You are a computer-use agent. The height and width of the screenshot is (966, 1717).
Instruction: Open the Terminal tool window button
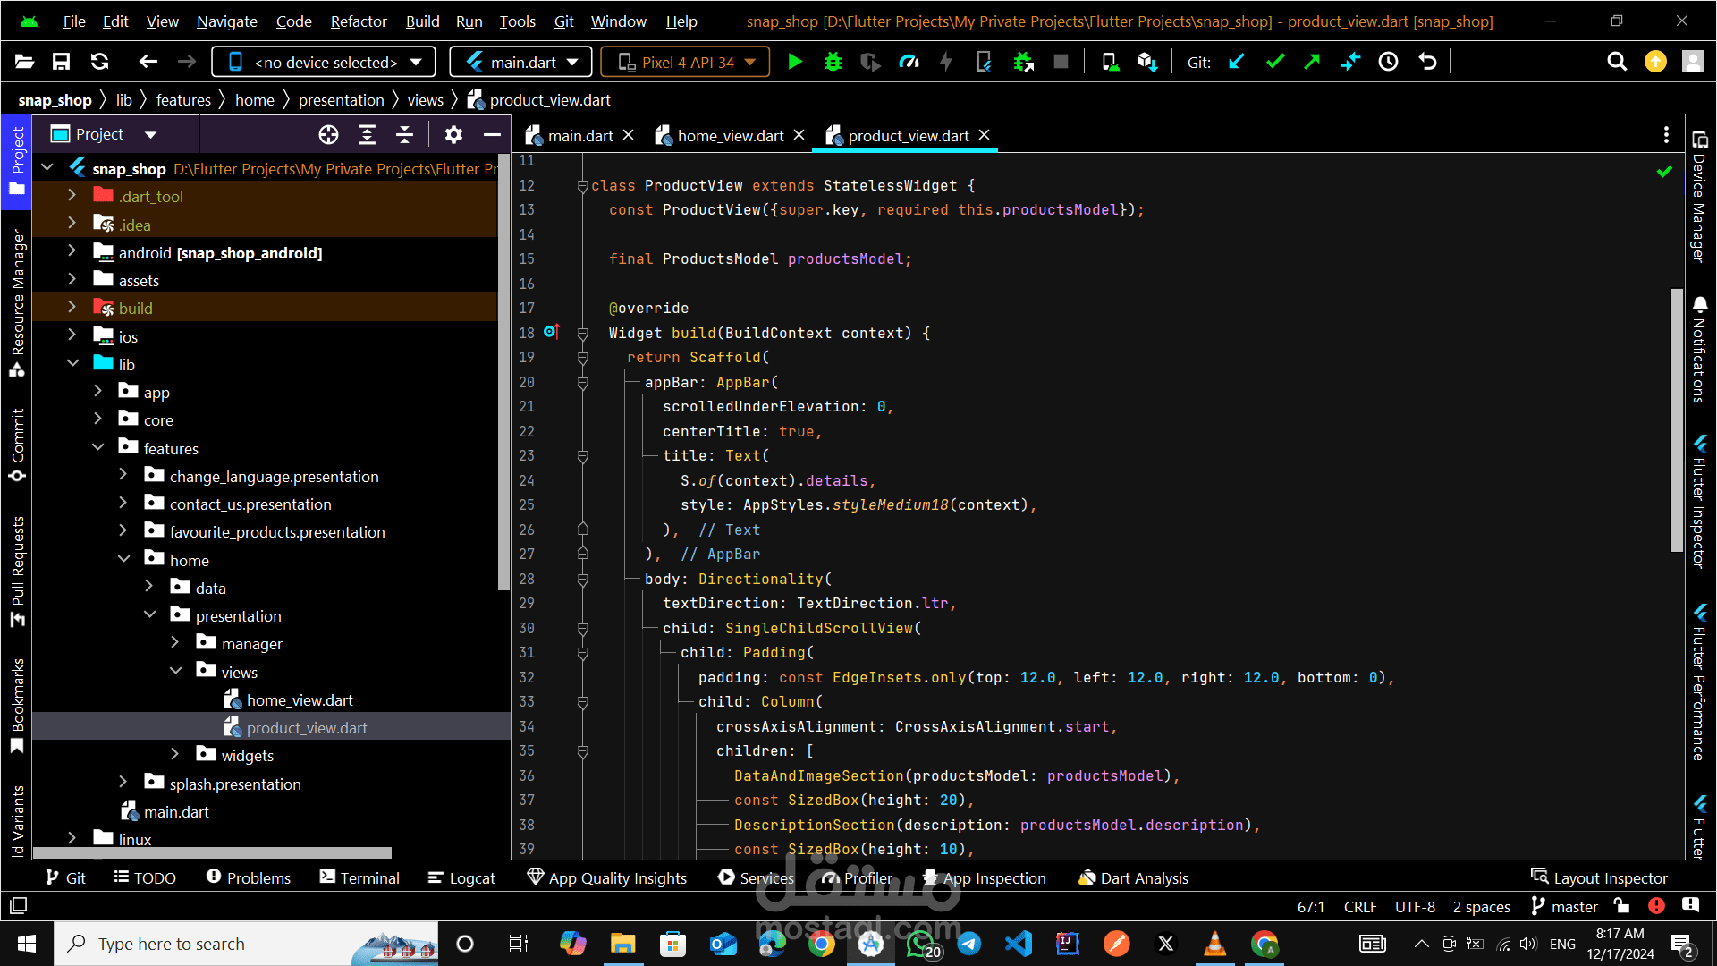(359, 877)
